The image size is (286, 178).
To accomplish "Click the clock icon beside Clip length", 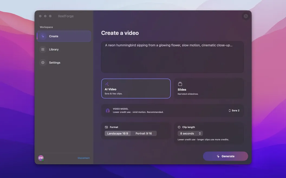I will pos(179,127).
